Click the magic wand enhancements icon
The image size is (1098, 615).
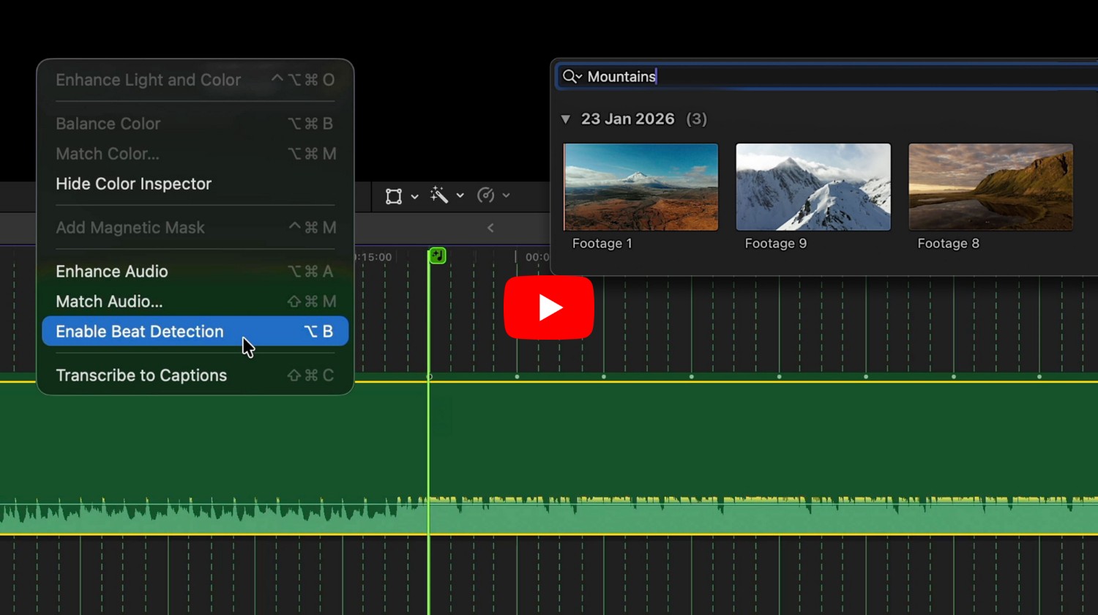tap(439, 195)
